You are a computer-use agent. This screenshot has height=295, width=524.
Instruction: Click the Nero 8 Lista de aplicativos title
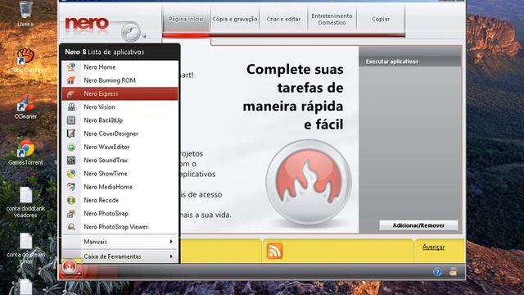pyautogui.click(x=105, y=52)
